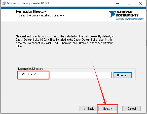This screenshot has width=147, height=114.
Task: Click the Electronics Workbench Group label
Action: pyautogui.click(x=130, y=19)
